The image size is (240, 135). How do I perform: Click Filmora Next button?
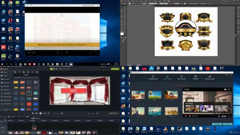pos(228,124)
